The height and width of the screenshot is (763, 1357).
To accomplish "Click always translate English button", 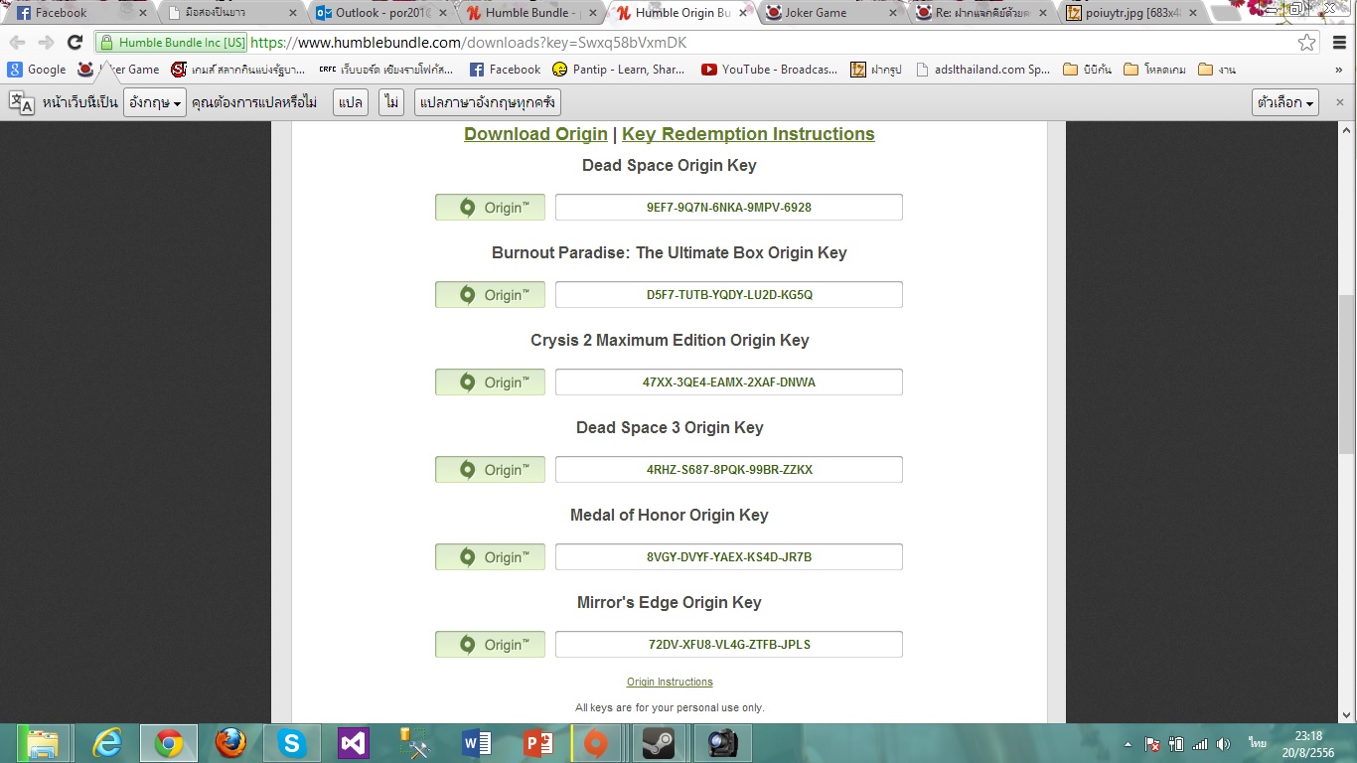I will click(x=487, y=102).
